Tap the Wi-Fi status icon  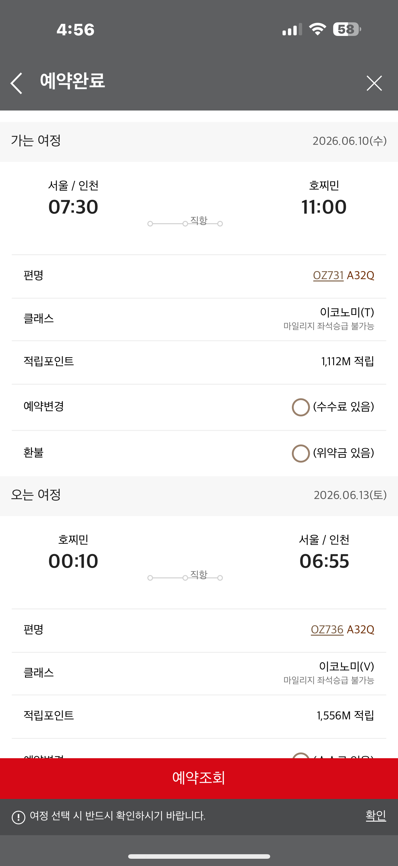coord(317,29)
